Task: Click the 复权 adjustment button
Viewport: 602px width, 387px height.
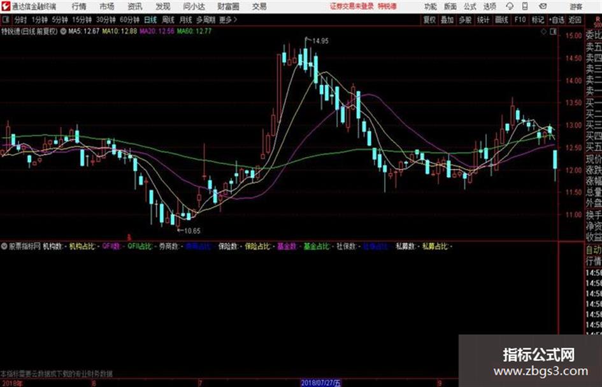Action: 429,20
